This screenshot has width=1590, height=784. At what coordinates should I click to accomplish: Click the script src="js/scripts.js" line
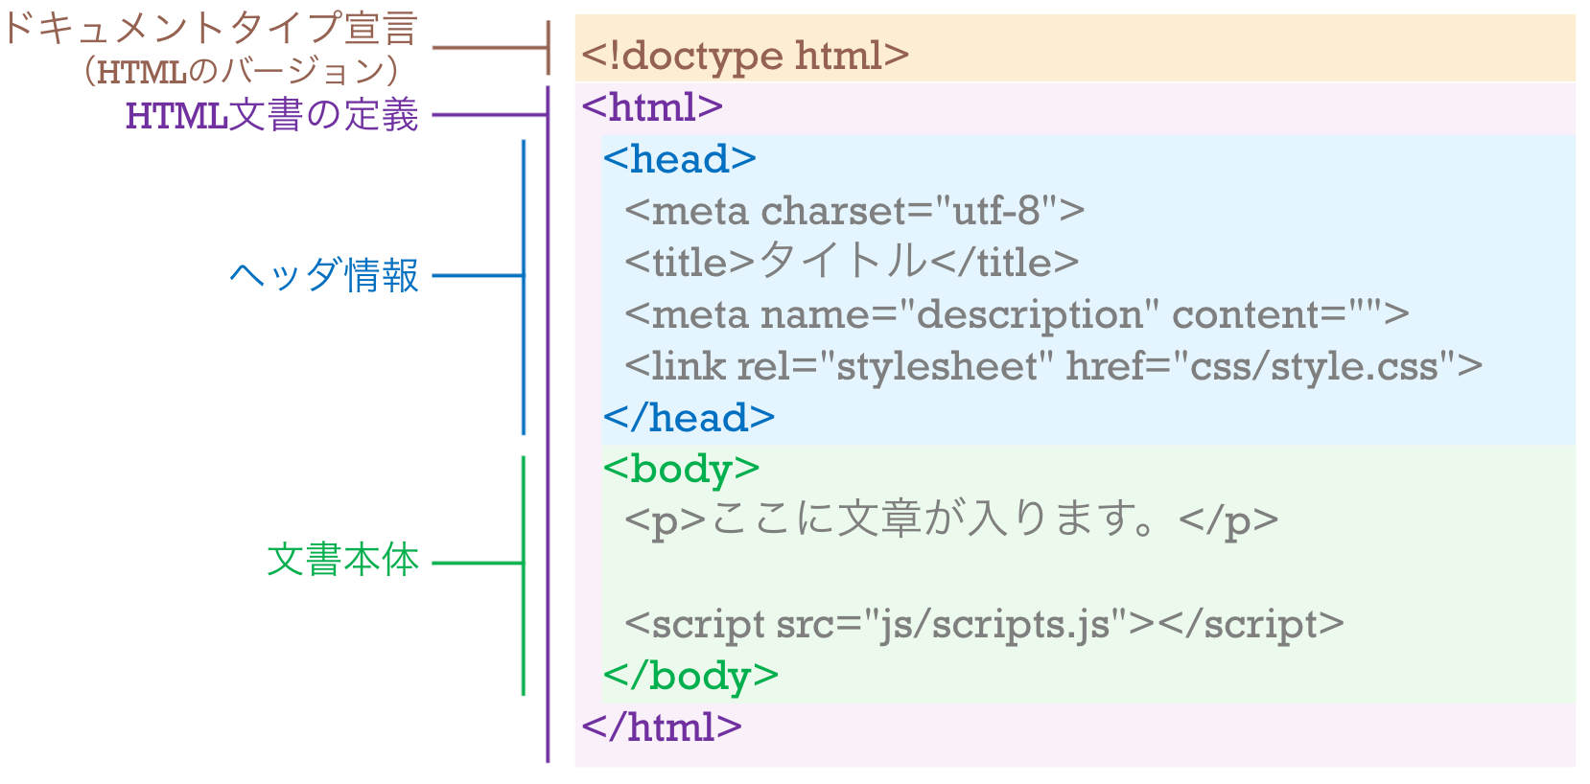pos(983,624)
